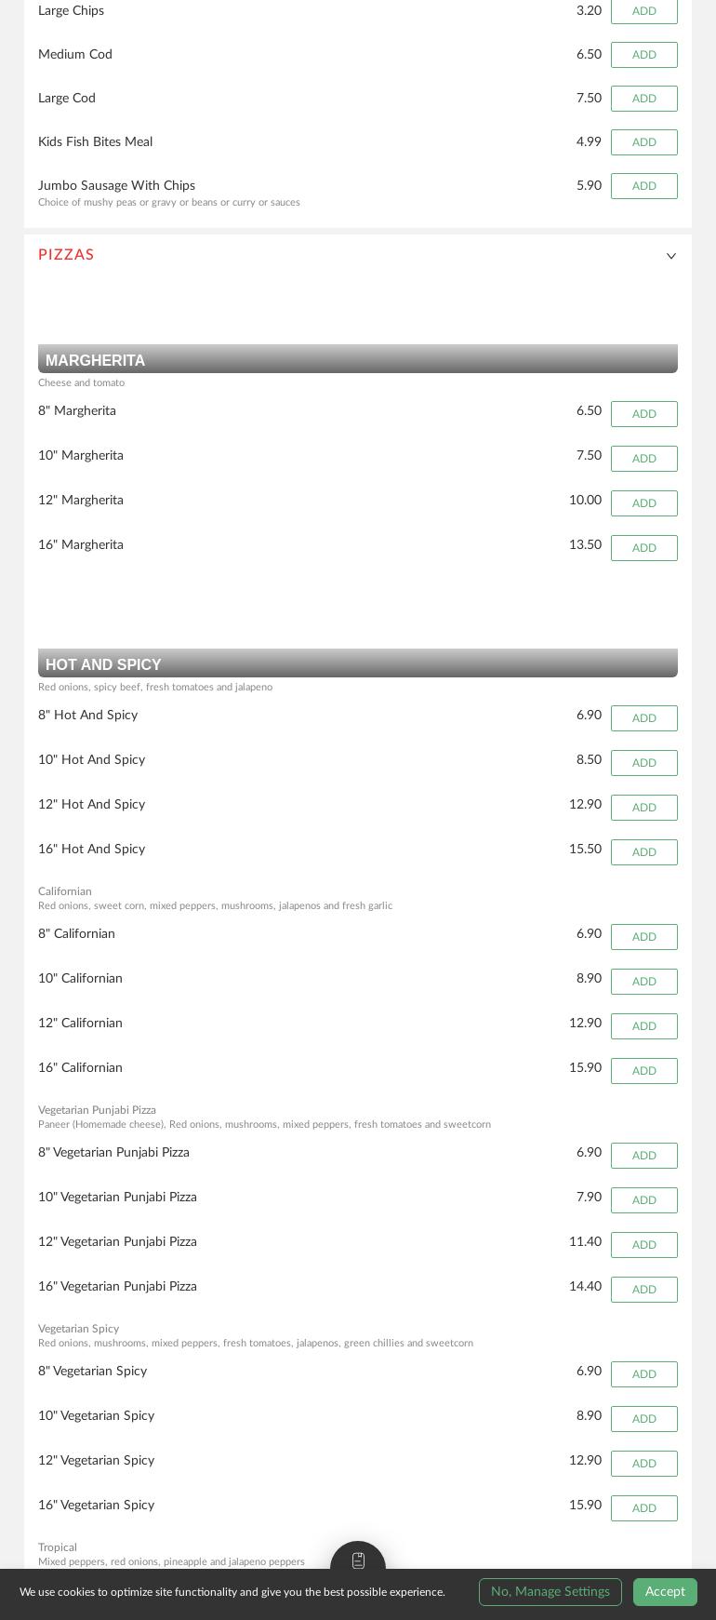Add the 8" Californian pizza

pyautogui.click(x=643, y=936)
